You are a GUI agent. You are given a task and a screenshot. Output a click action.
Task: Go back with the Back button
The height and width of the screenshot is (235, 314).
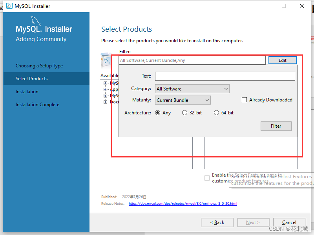(x=217, y=222)
